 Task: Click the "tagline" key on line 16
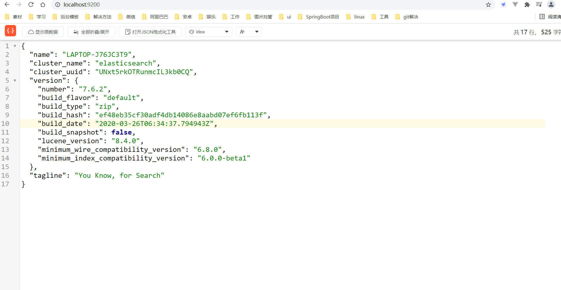coord(48,176)
